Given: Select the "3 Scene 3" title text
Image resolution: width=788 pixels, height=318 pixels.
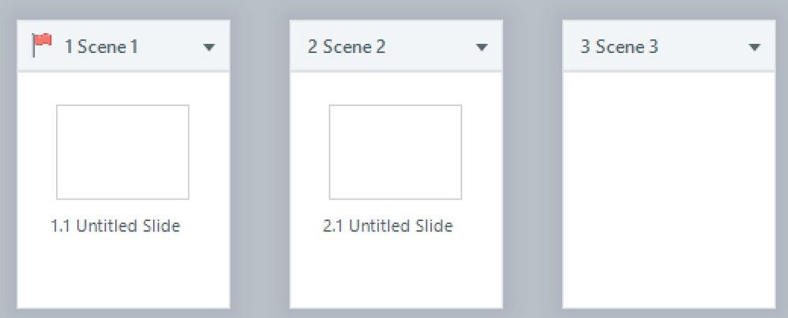Looking at the screenshot, I should tap(619, 47).
